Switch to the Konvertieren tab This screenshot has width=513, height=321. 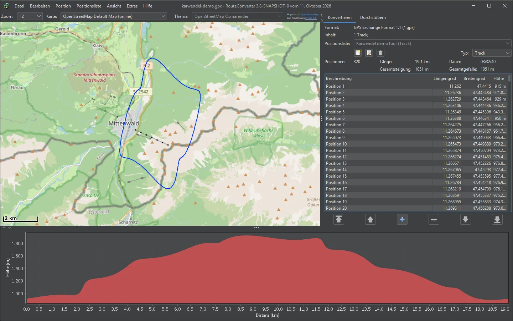[340, 17]
